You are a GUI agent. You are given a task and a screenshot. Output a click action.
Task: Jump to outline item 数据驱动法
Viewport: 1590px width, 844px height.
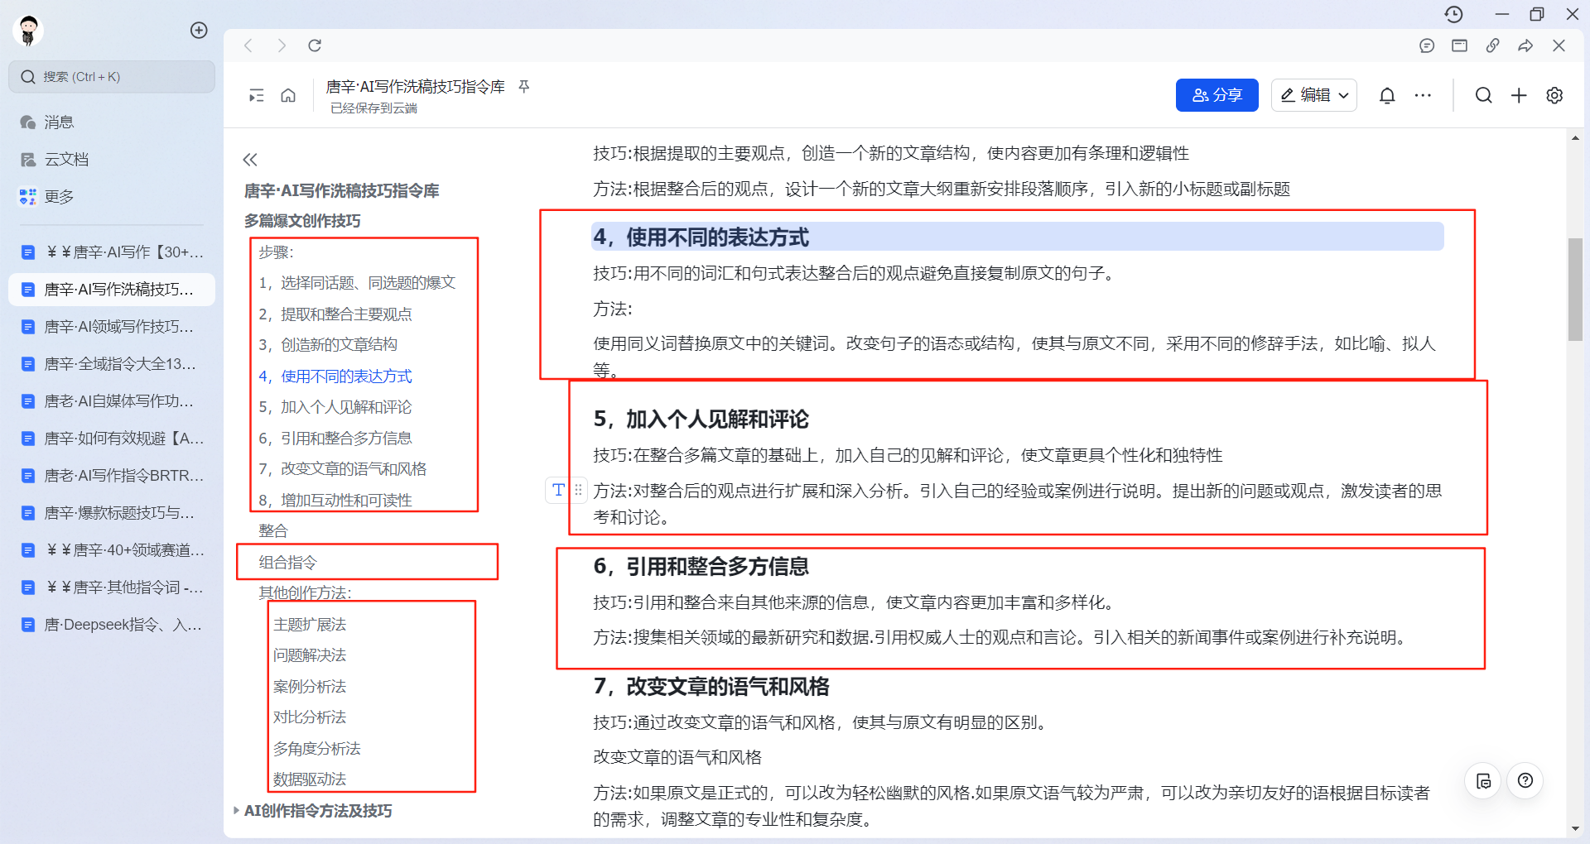click(x=310, y=779)
